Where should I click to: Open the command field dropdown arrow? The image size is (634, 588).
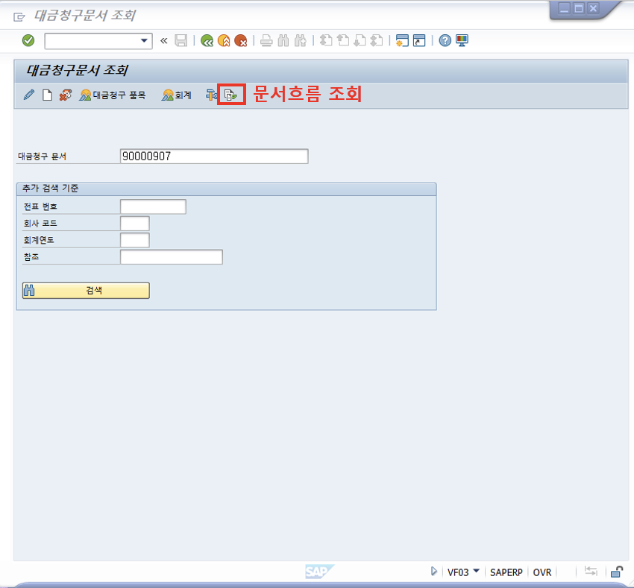144,40
